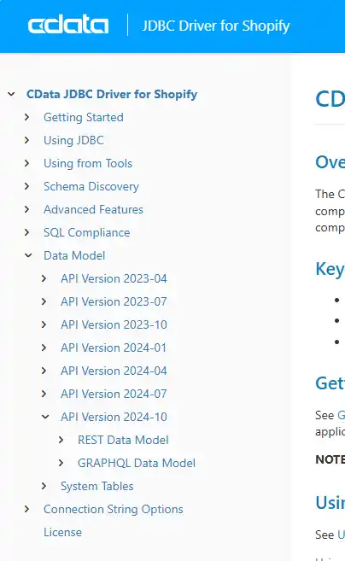Expand the Using JDBC chevron
Viewport: 345px width, 561px height.
pyautogui.click(x=27, y=140)
